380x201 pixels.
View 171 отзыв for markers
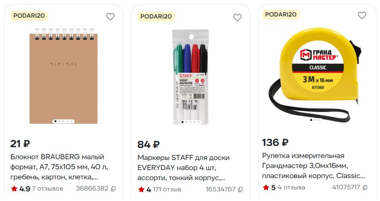pos(167,189)
